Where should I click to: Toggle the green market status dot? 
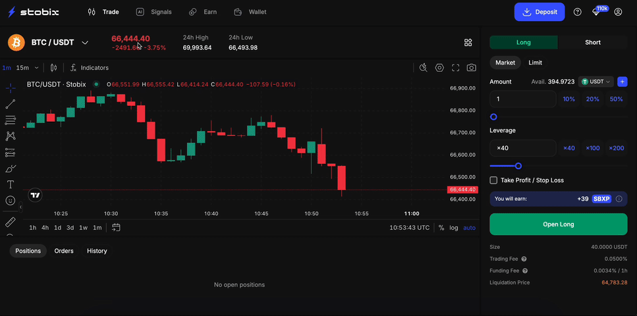tap(96, 84)
